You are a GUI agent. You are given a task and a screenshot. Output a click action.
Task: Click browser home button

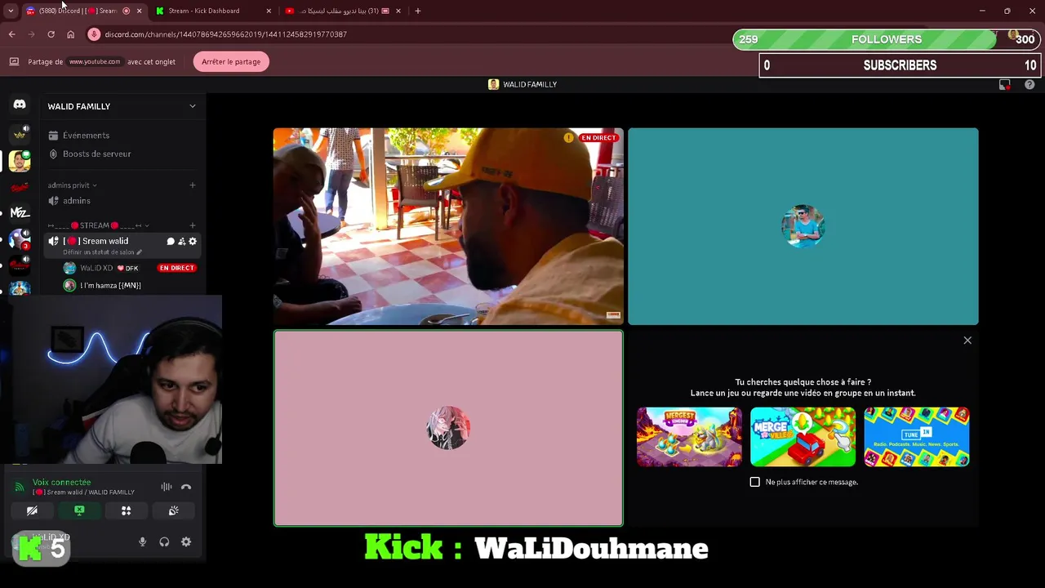coord(70,34)
